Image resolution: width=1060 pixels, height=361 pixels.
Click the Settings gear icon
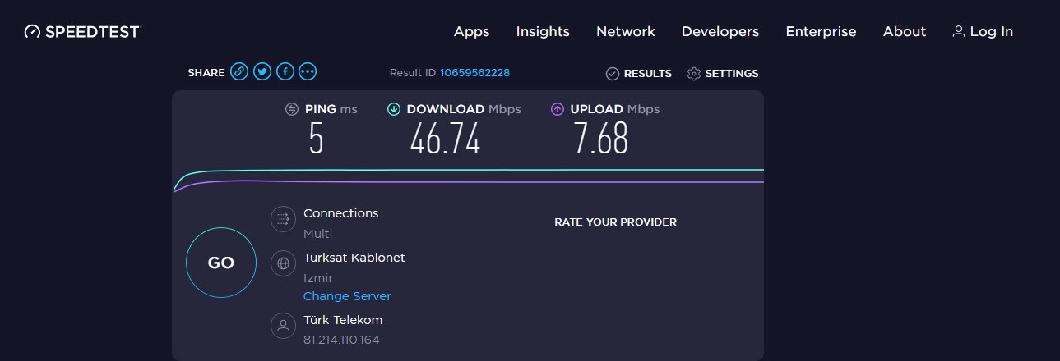[x=693, y=74]
